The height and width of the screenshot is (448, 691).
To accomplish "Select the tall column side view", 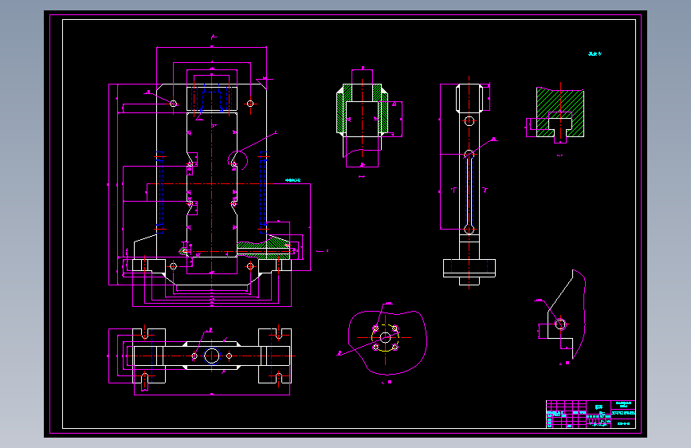I will coord(469,183).
